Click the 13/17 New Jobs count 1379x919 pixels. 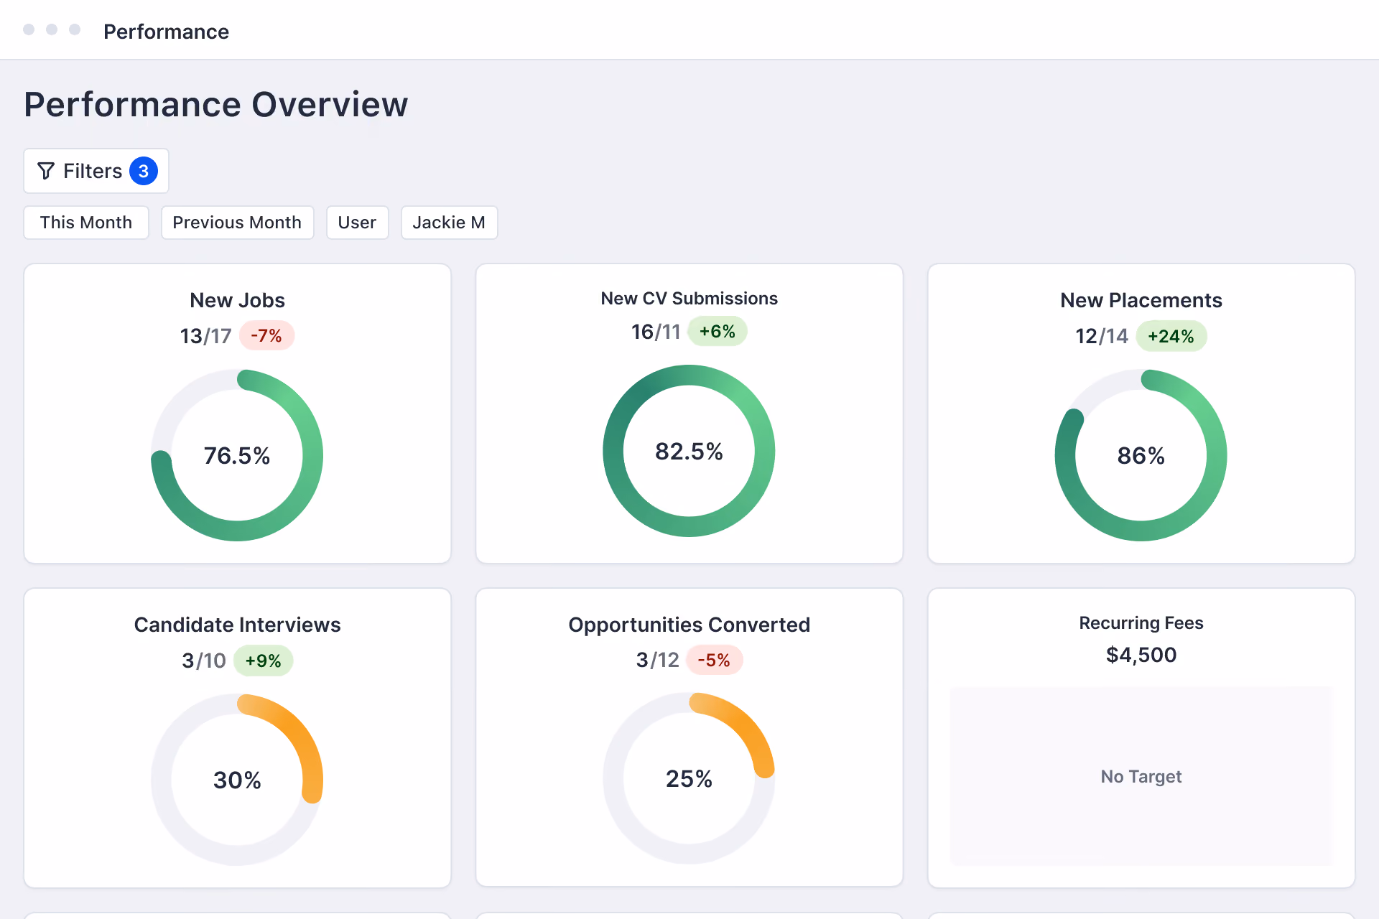[206, 336]
